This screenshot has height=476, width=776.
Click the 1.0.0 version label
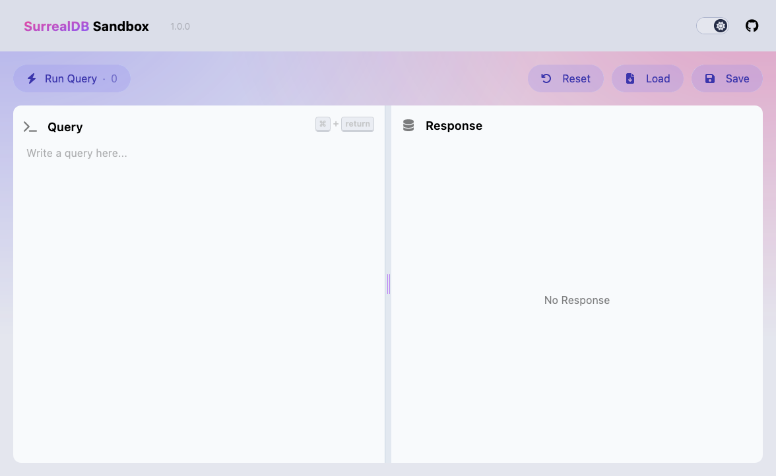180,26
